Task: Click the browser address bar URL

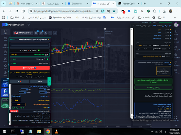Action: tap(64, 11)
